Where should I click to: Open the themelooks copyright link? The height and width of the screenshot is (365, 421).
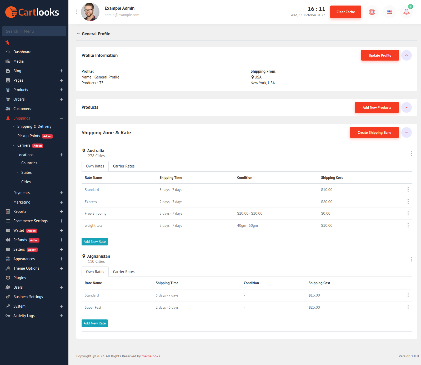(x=151, y=356)
